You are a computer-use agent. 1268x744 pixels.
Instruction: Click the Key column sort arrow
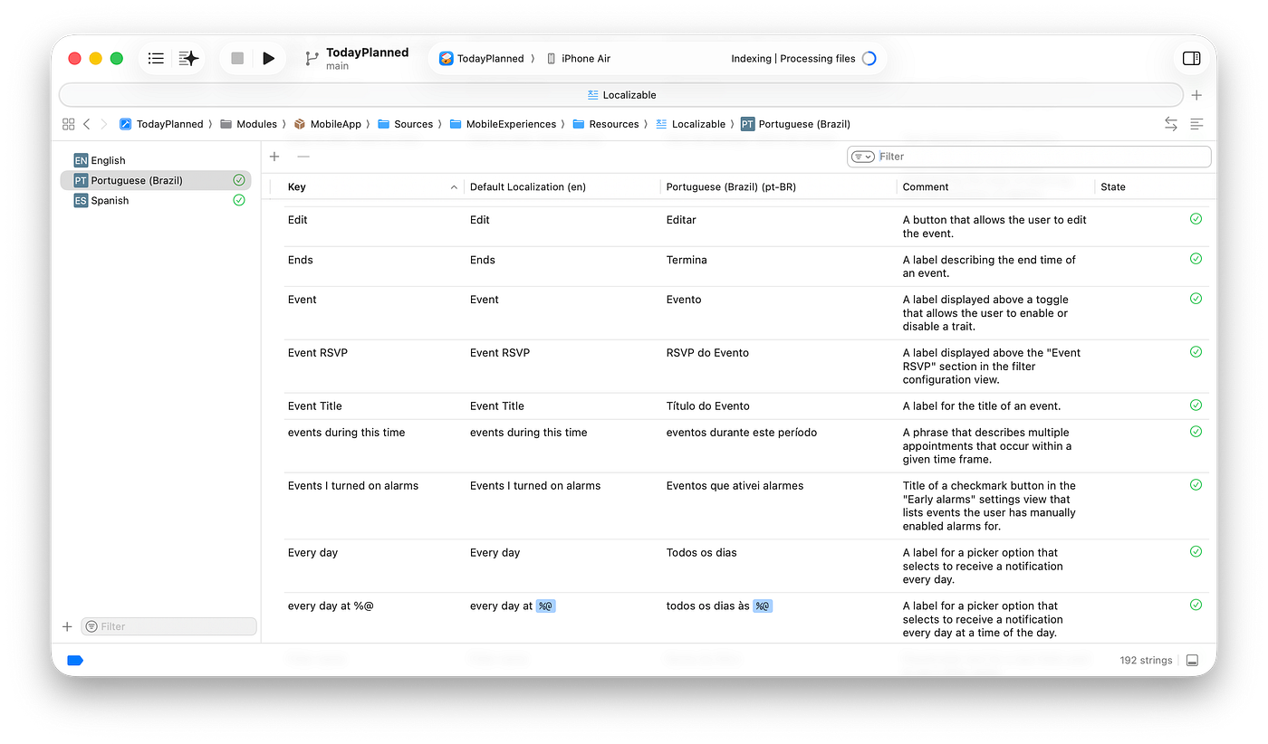click(x=454, y=187)
